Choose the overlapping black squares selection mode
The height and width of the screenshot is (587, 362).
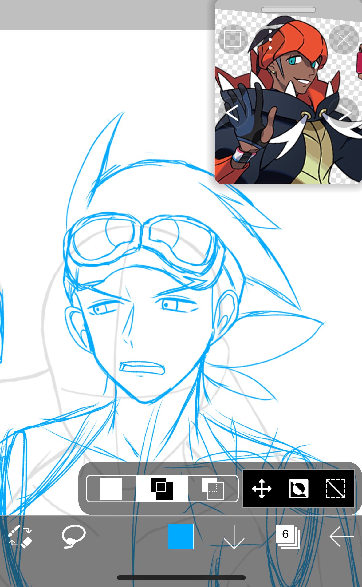(x=162, y=488)
